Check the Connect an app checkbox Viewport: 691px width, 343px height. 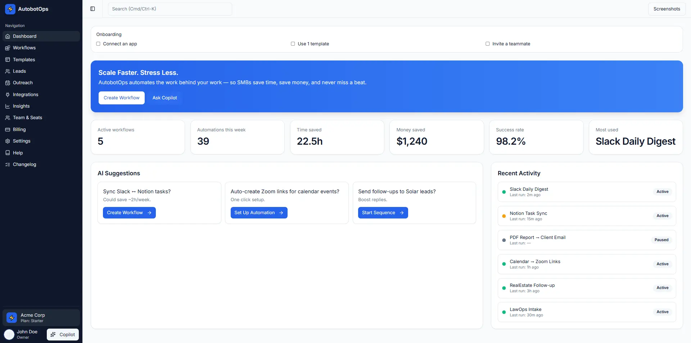pos(98,44)
